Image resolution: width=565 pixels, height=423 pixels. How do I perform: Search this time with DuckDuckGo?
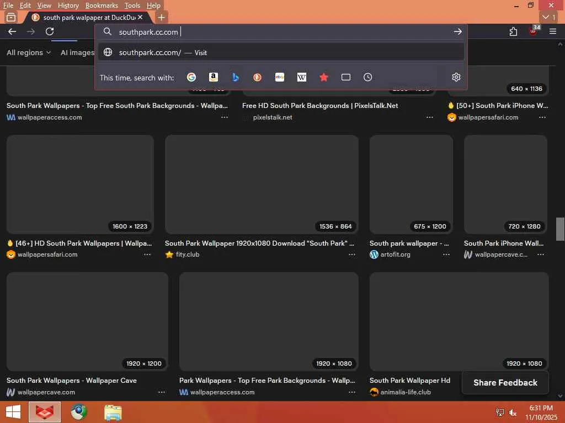257,77
